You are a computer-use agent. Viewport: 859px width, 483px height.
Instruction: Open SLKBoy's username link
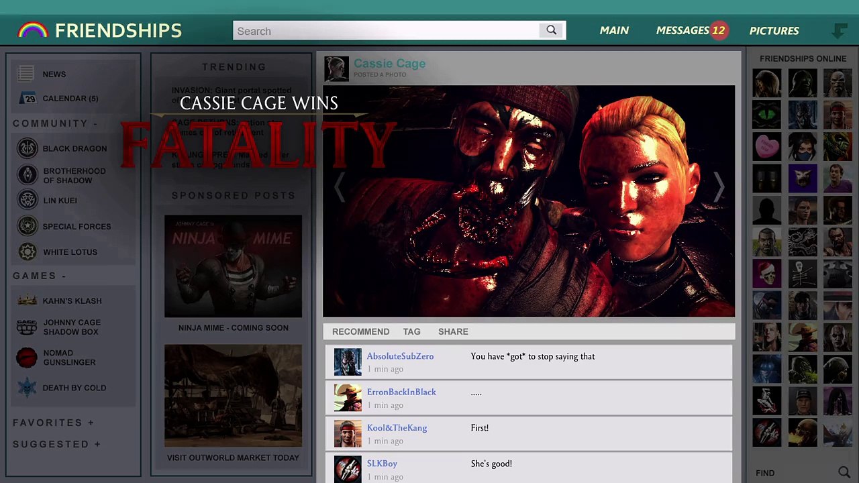pos(382,464)
